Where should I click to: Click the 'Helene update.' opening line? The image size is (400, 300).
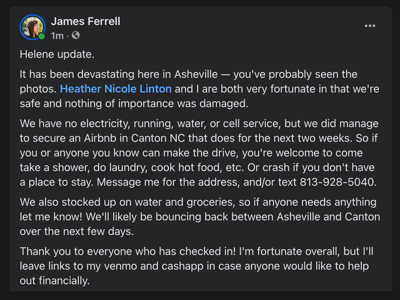point(57,54)
